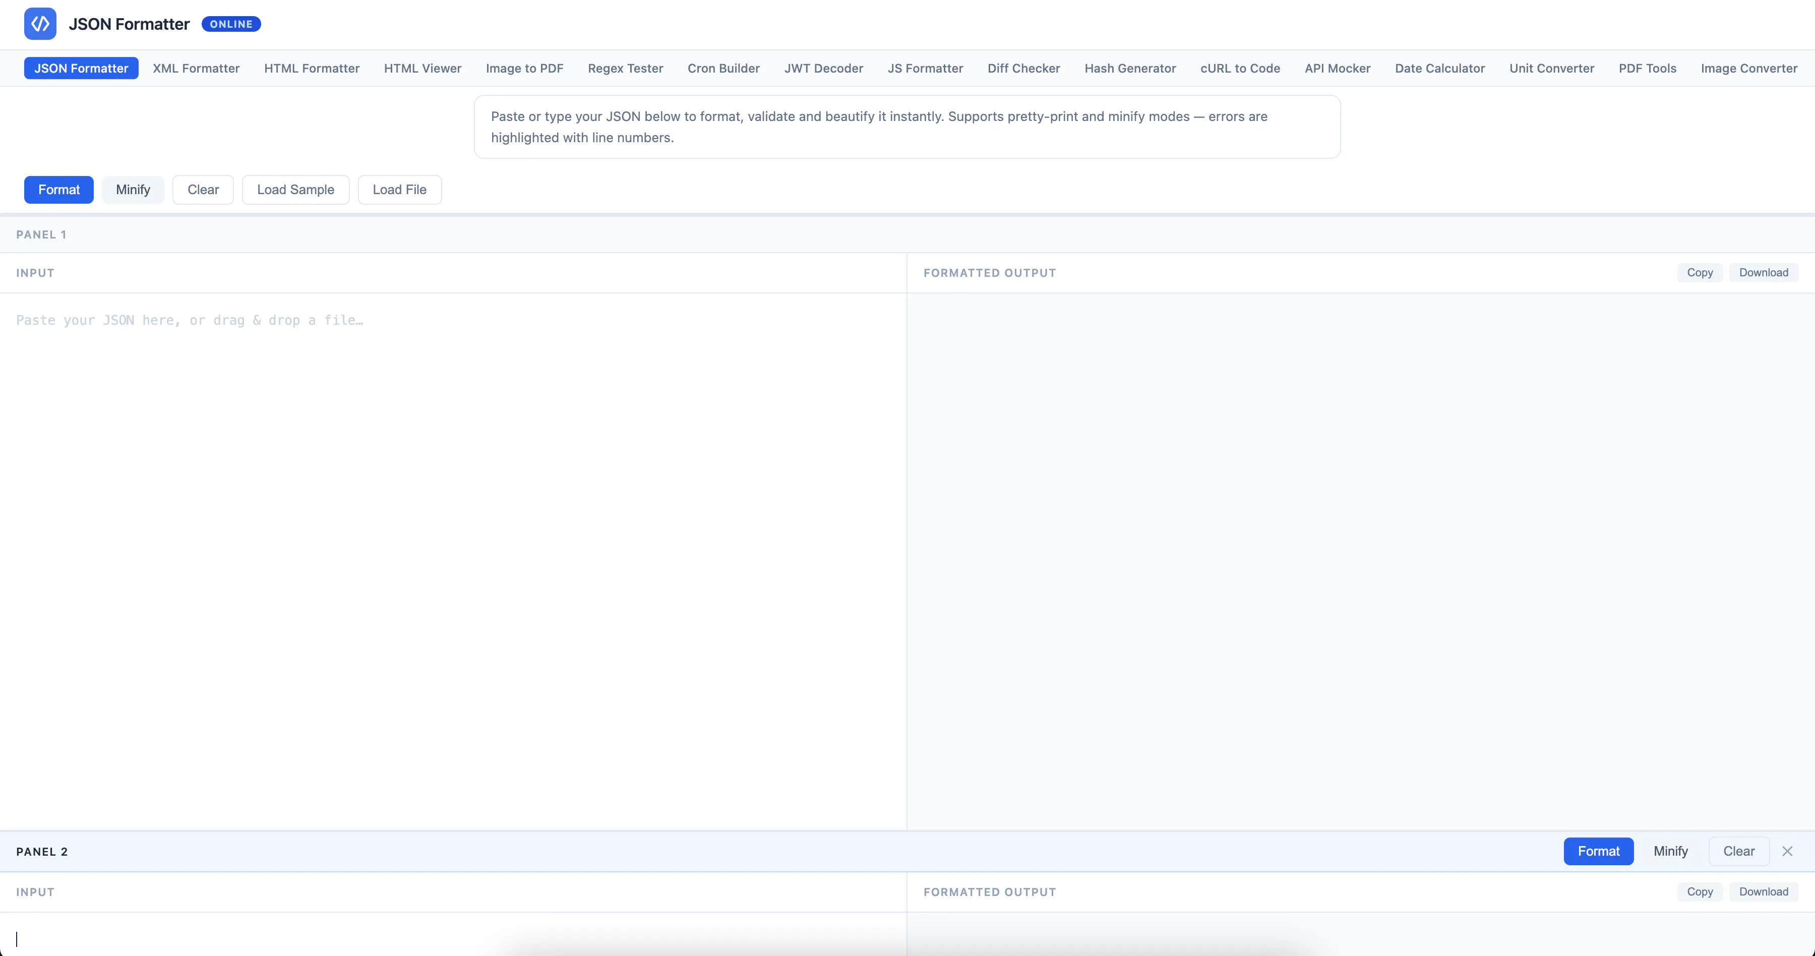Click Format in the Panel 2 header
Screen dimensions: 1815x956
click(1598, 851)
